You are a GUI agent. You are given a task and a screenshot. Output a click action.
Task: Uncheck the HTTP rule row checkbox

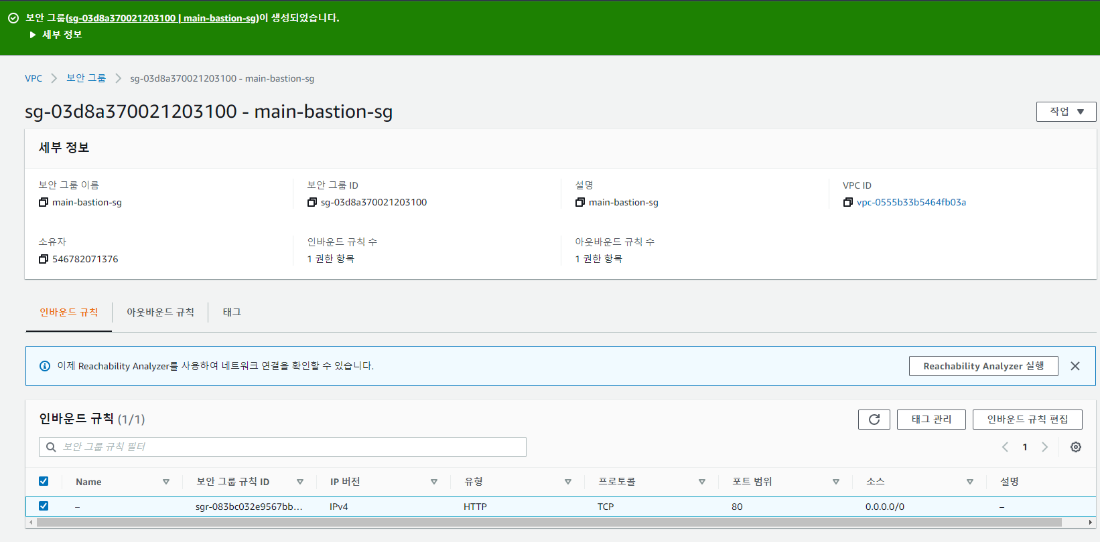point(44,506)
